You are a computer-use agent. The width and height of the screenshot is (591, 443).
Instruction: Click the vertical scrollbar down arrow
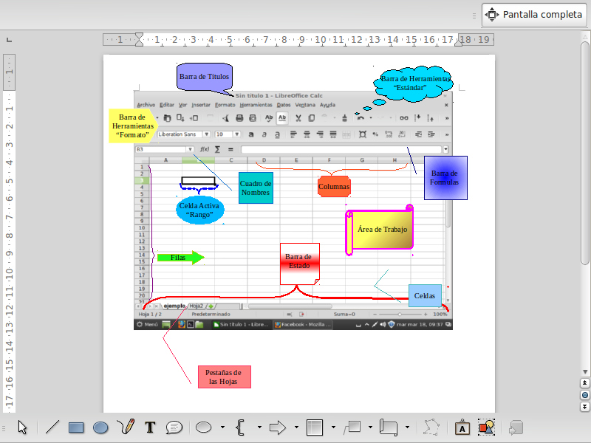pyautogui.click(x=585, y=372)
